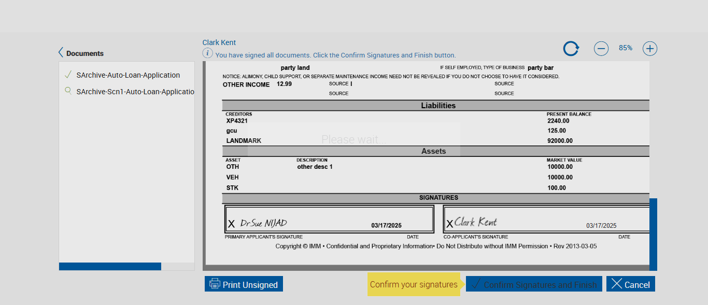708x305 pixels.
Task: Click market value 100.00
Action: point(557,188)
